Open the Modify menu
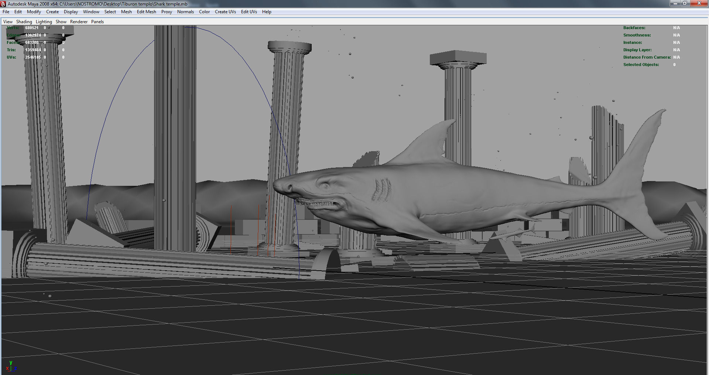 pos(34,12)
